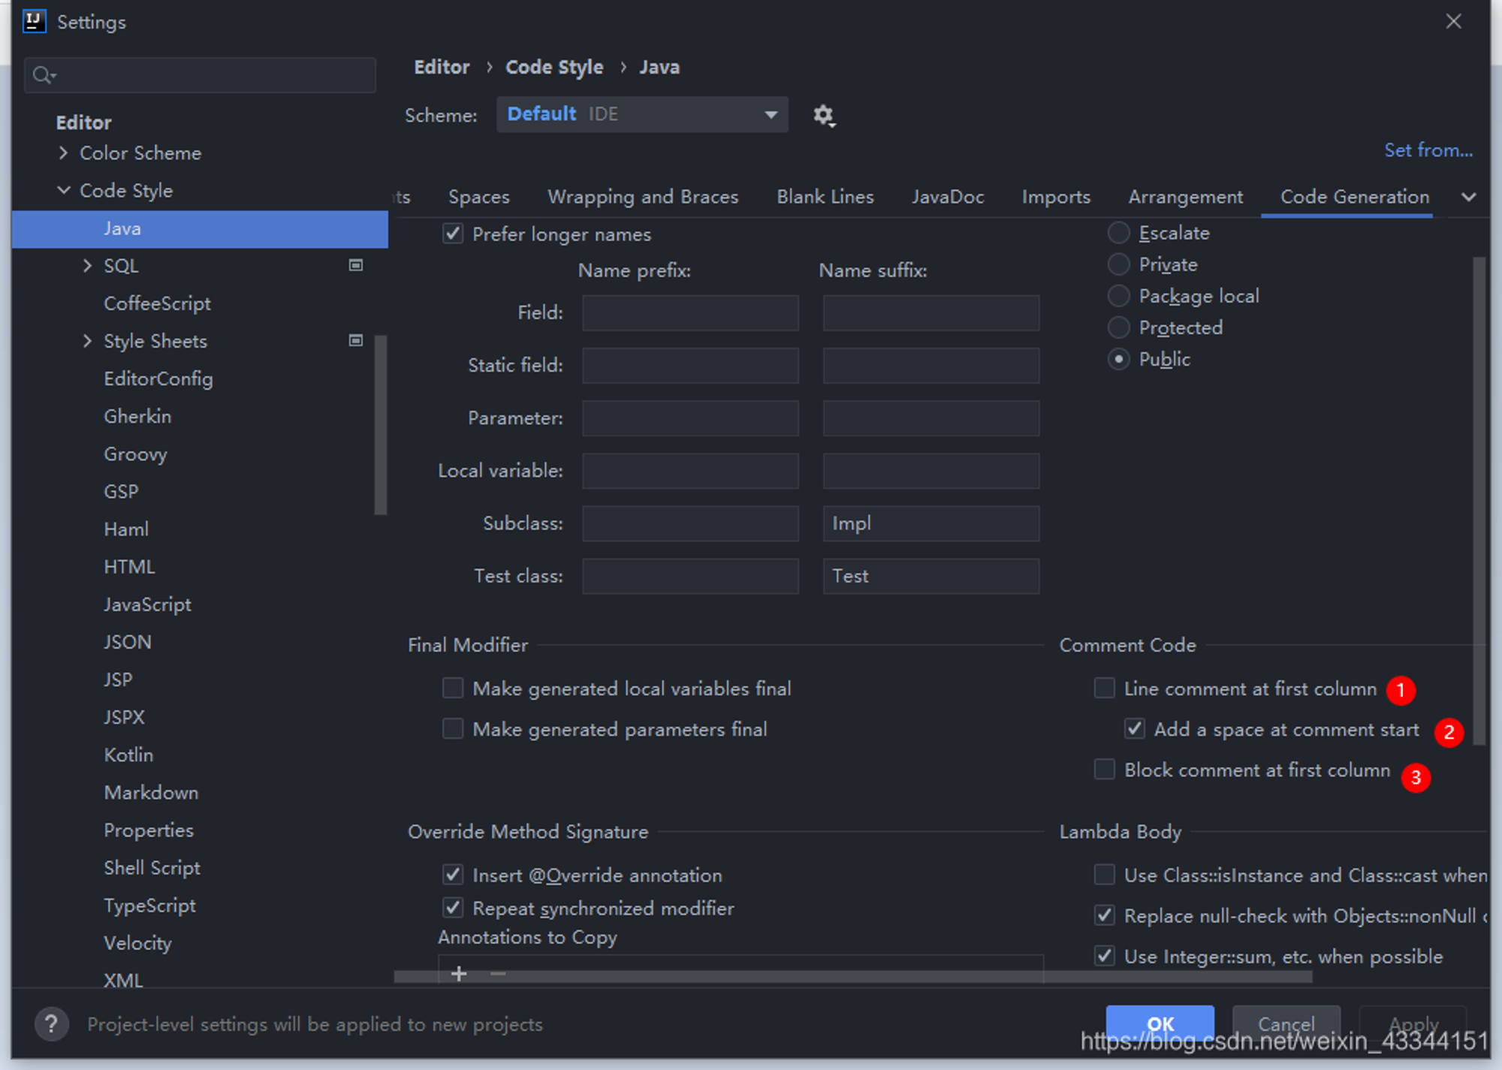The width and height of the screenshot is (1502, 1070).
Task: Switch to the Spaces tab
Action: [478, 197]
